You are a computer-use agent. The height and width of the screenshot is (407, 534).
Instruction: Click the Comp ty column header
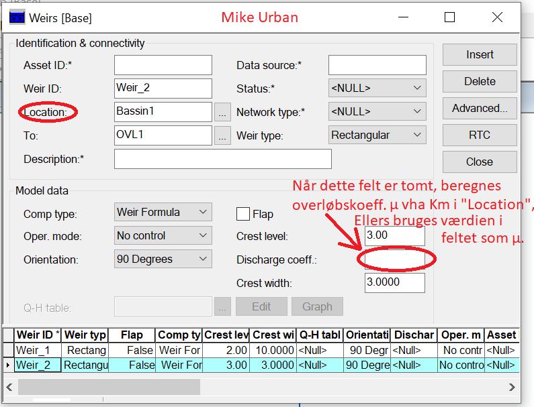click(x=179, y=335)
